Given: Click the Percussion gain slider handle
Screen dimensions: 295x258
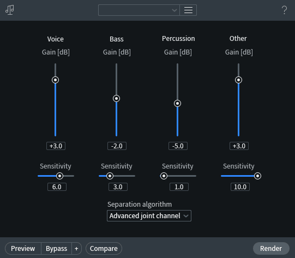Looking at the screenshot, I should (177, 104).
